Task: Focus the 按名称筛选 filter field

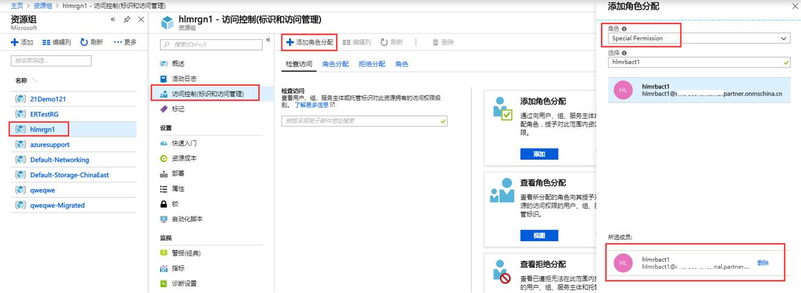Action: tap(51, 61)
